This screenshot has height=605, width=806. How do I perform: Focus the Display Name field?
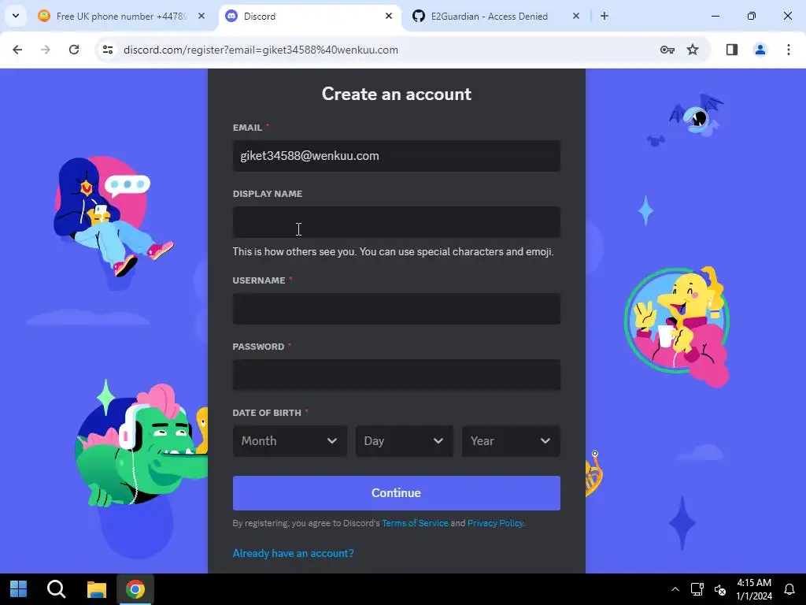(397, 222)
